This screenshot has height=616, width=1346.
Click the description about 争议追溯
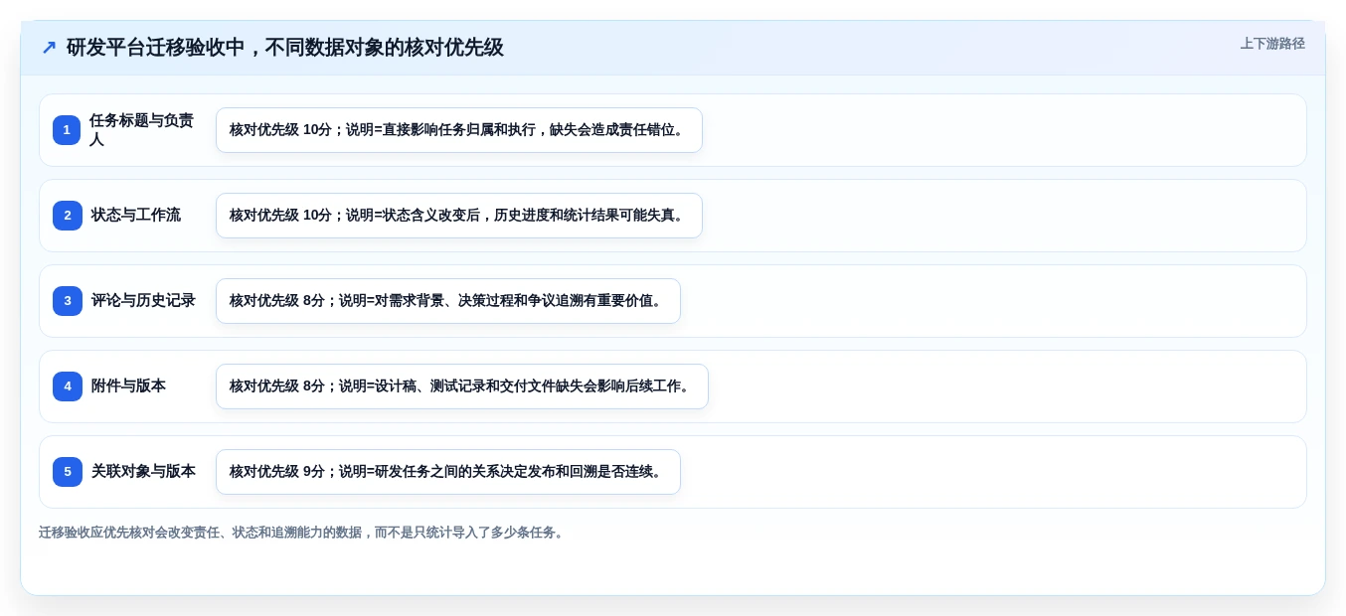pos(448,301)
